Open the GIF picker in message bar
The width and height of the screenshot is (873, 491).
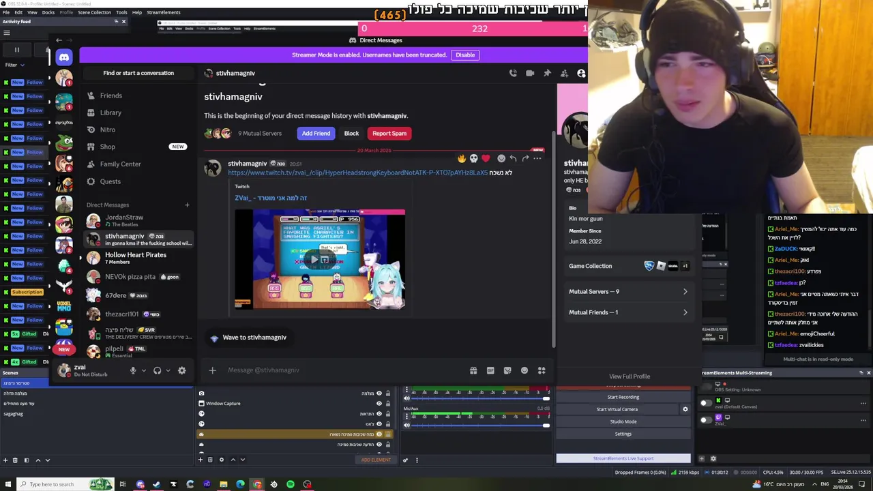tap(490, 370)
